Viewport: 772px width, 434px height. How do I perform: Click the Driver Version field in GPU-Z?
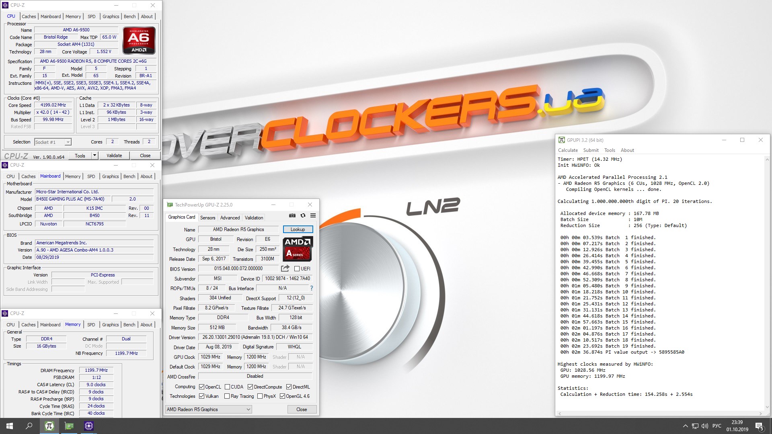coord(255,337)
